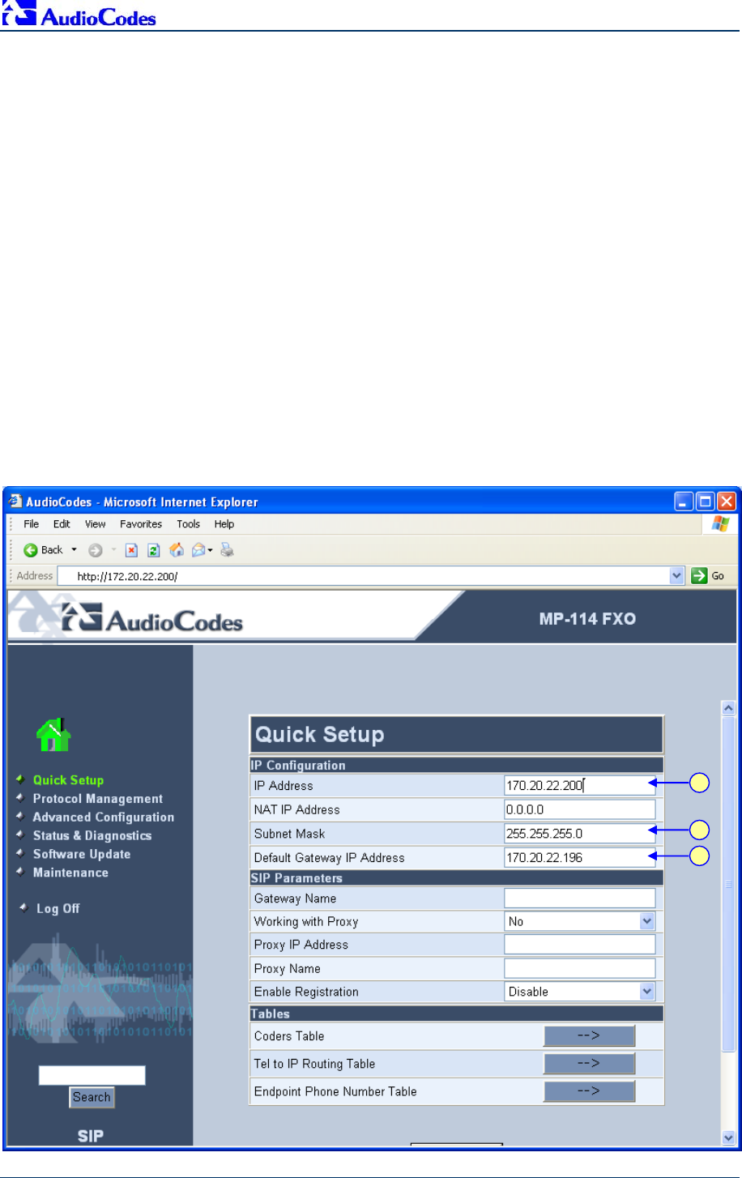Expand the Working with Proxy dropdown
The image size is (742, 1178).
click(646, 921)
